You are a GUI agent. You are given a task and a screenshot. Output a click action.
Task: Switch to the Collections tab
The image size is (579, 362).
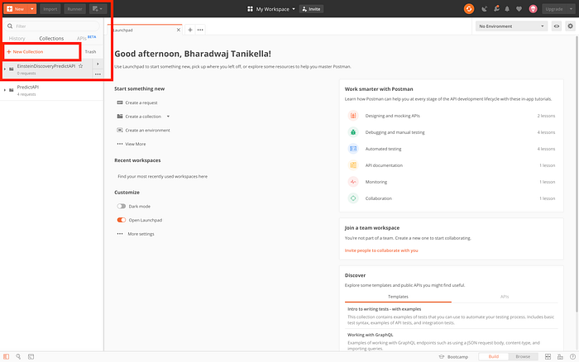(x=51, y=38)
